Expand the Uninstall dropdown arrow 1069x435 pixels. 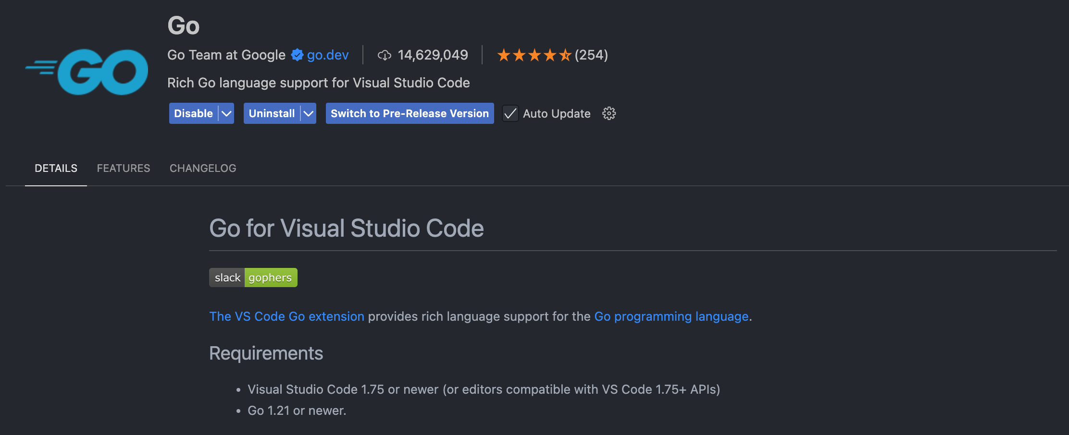(309, 114)
